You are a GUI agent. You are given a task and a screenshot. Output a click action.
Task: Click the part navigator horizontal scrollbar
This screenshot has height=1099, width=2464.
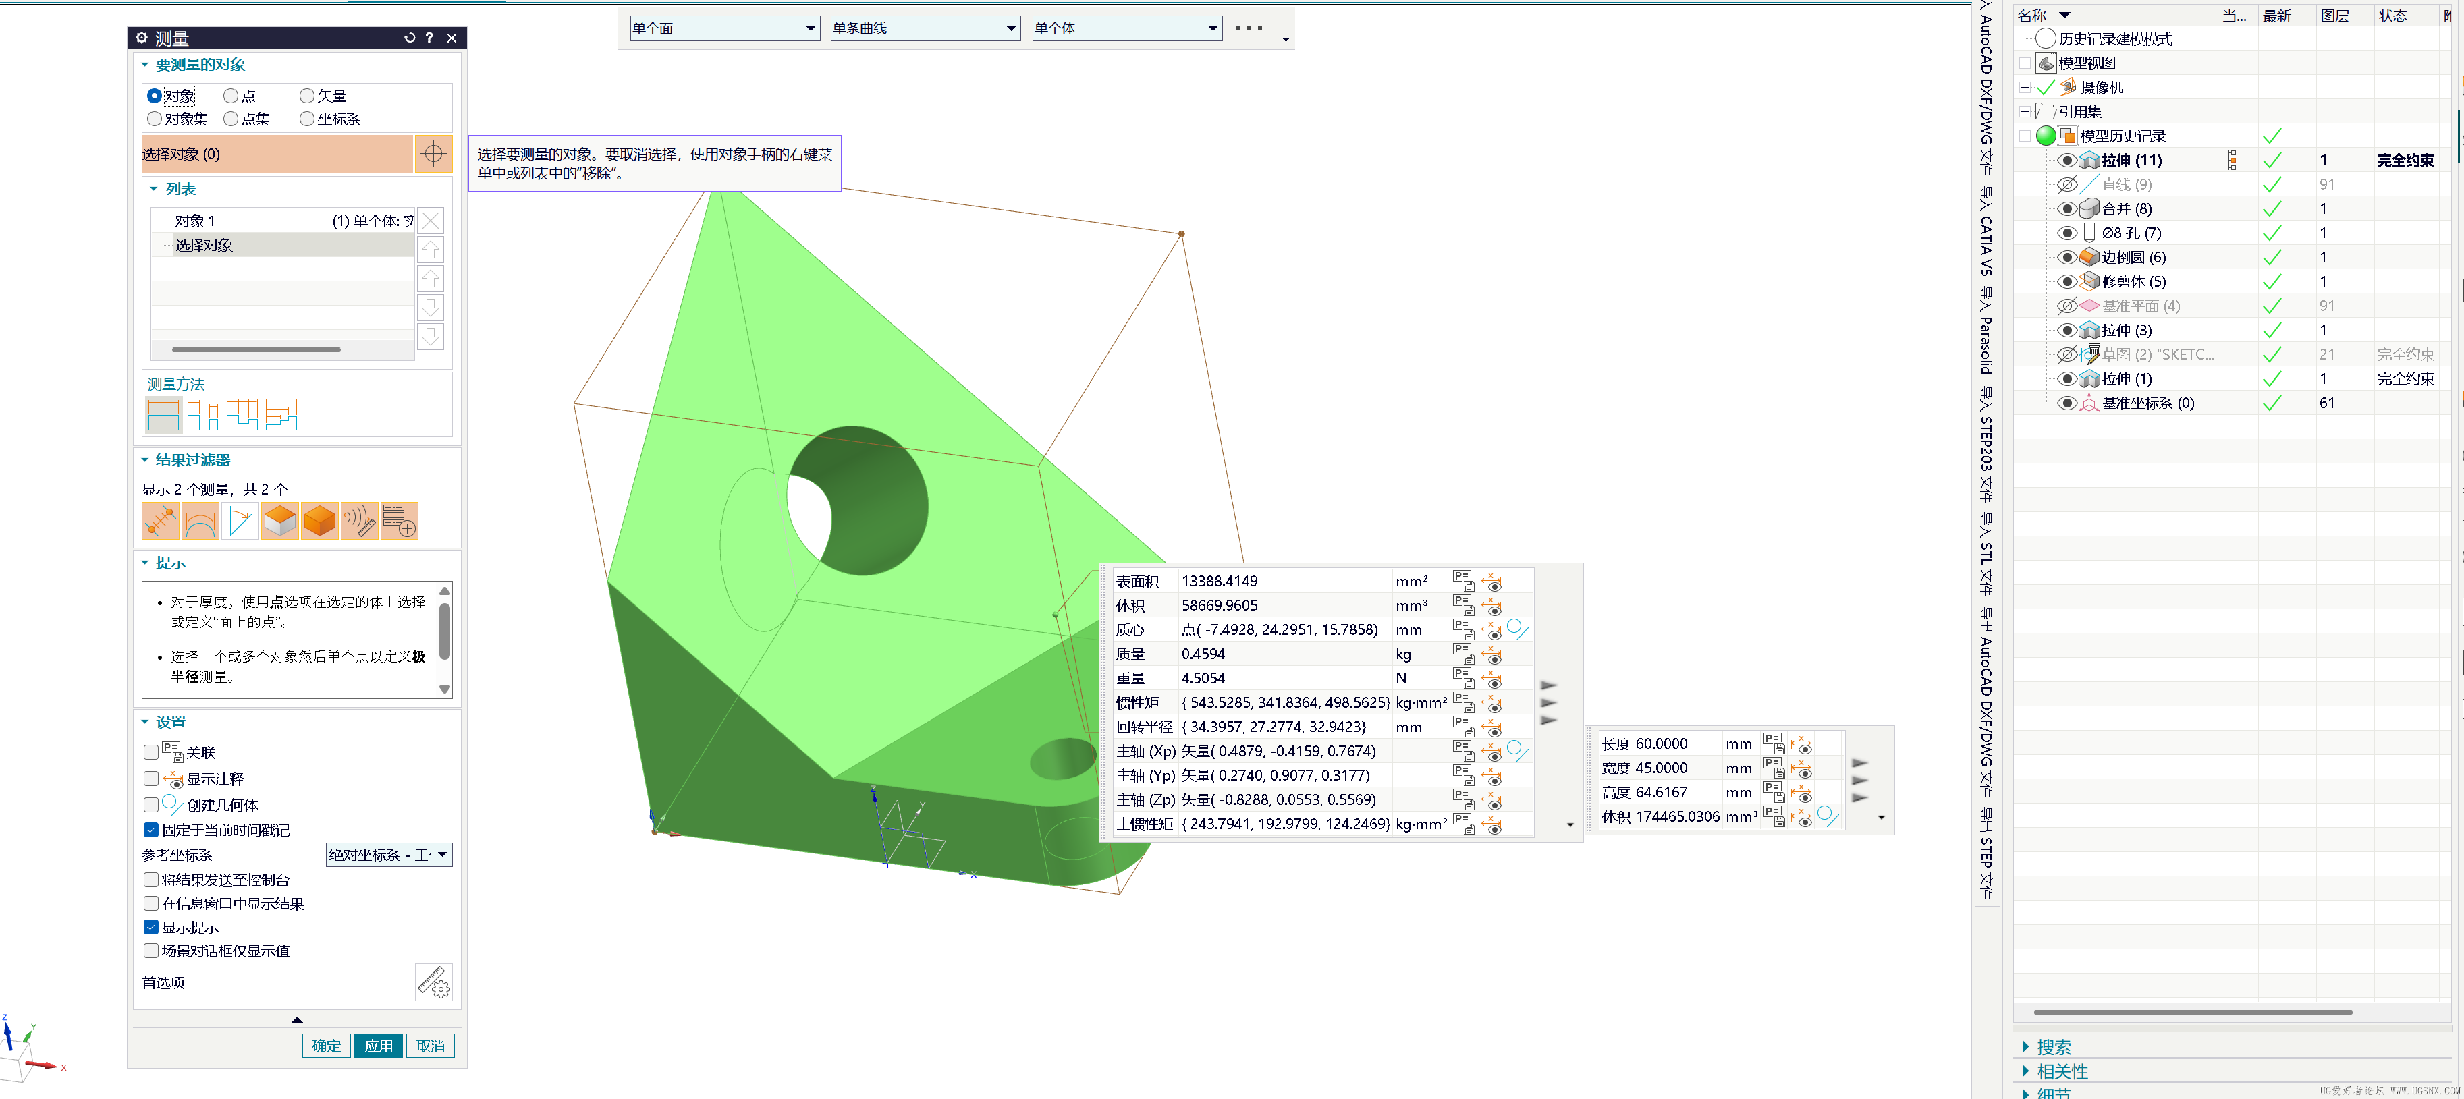pyautogui.click(x=2193, y=1012)
